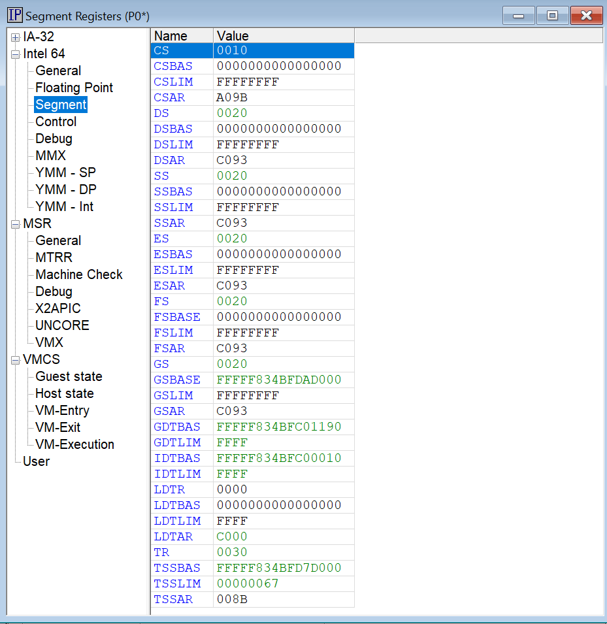Click the CSAR value A09B
607x624 pixels.
pos(232,97)
